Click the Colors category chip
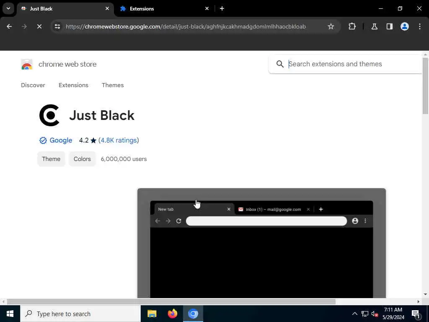 tap(82, 159)
